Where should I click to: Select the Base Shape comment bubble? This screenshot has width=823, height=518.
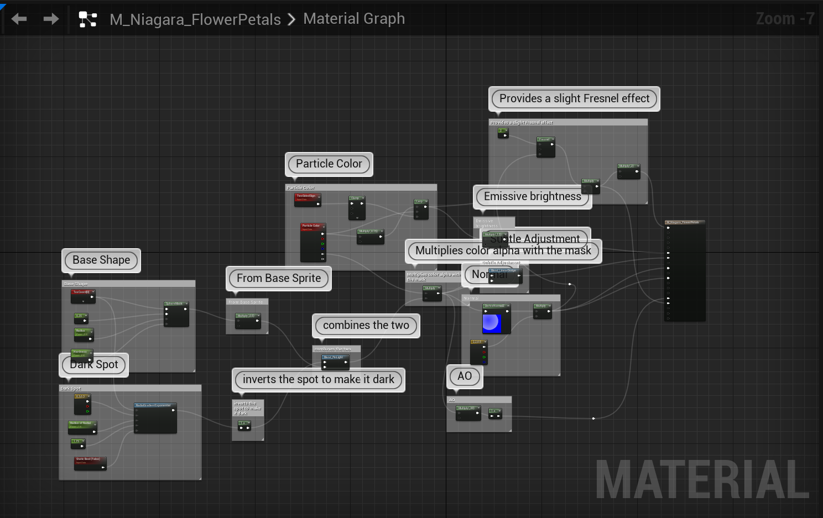(101, 260)
